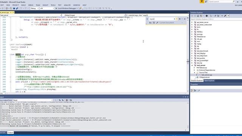
Task: Open the Debug configuration dropdown
Action: (34, 8)
